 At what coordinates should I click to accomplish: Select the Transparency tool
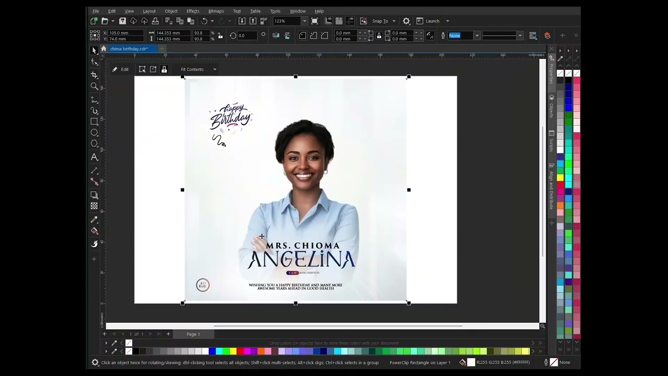(94, 206)
